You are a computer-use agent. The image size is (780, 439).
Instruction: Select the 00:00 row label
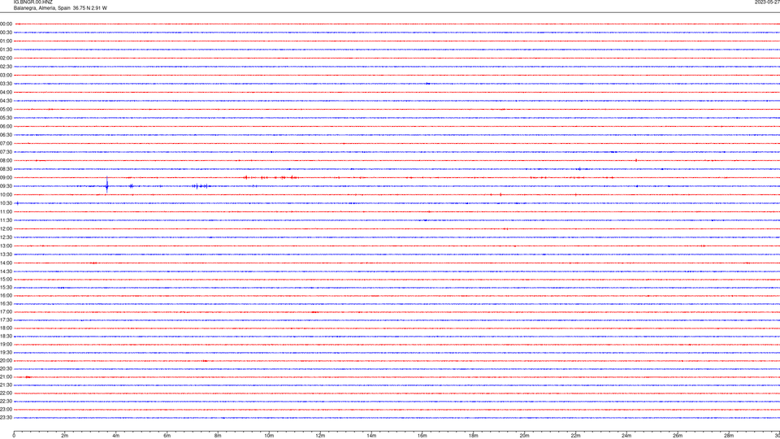click(x=6, y=24)
